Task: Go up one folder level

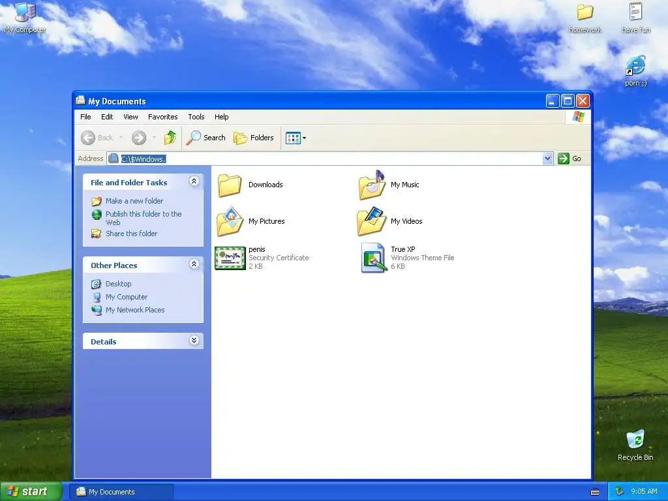Action: (170, 138)
